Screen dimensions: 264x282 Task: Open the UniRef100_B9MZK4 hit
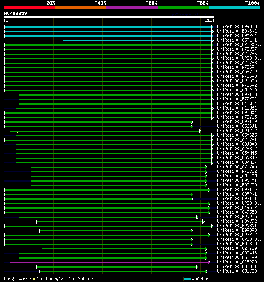tap(237, 35)
